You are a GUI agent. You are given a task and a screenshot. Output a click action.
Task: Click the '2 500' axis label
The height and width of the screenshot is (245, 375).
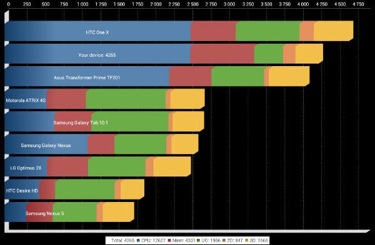(x=192, y=4)
